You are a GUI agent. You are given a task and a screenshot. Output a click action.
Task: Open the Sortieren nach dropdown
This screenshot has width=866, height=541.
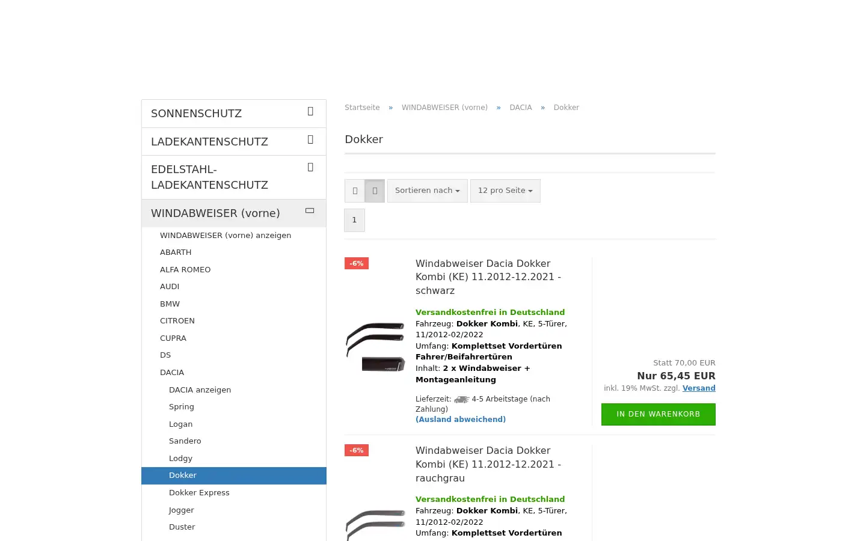pyautogui.click(x=428, y=191)
